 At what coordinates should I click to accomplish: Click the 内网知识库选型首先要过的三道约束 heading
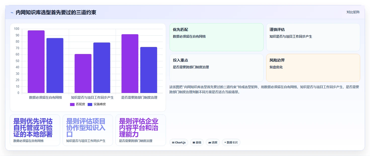[56, 12]
